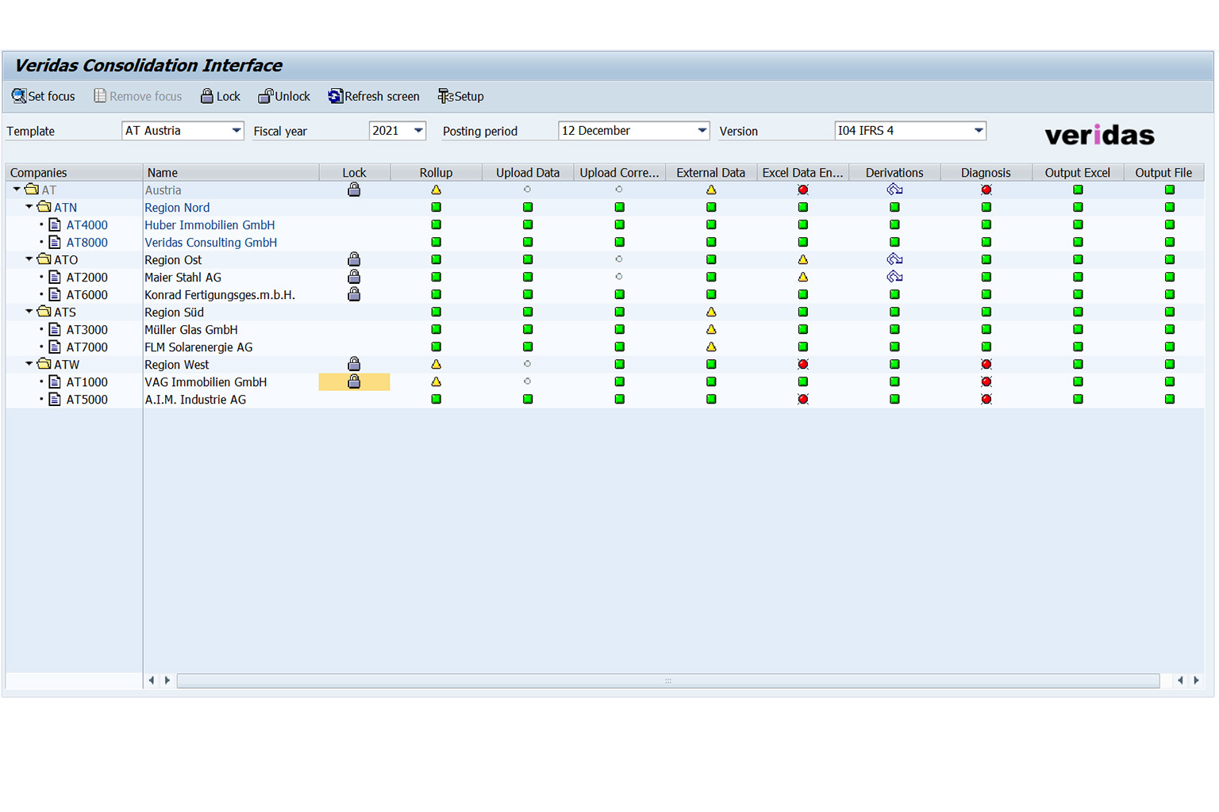Open the Template dropdown
The width and height of the screenshot is (1219, 812).
pyautogui.click(x=236, y=131)
